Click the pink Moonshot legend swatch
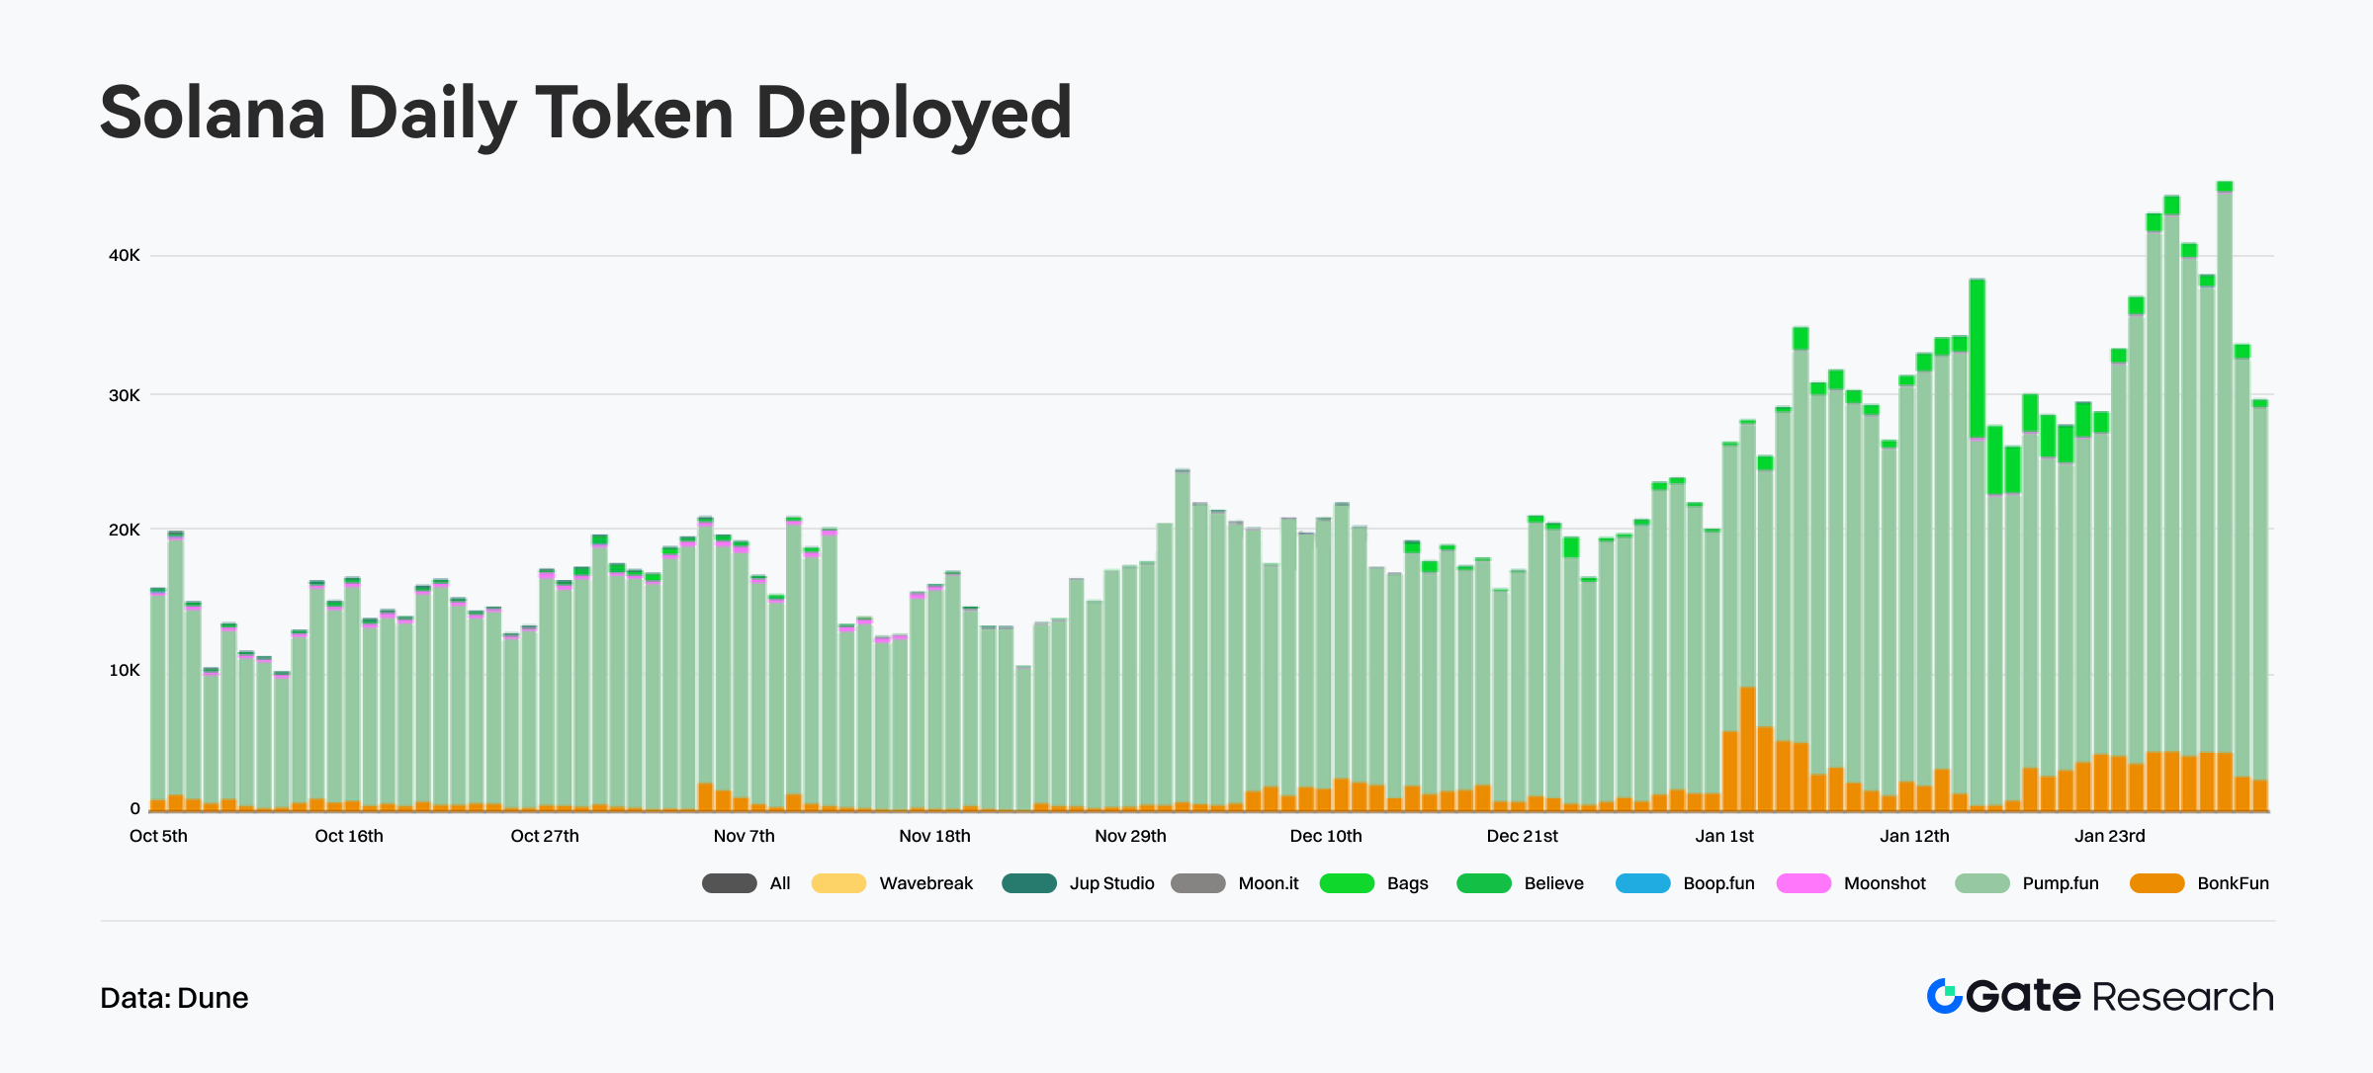 click(1803, 883)
